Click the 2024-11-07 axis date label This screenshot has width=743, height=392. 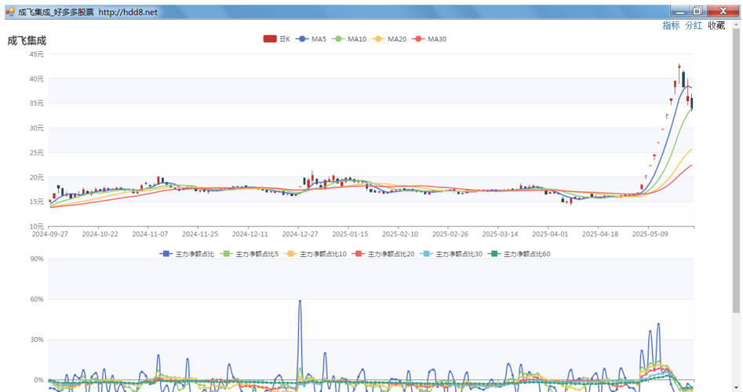[x=150, y=234]
